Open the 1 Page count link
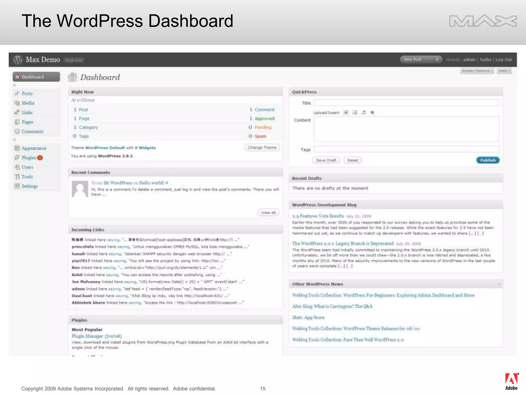 click(82, 119)
